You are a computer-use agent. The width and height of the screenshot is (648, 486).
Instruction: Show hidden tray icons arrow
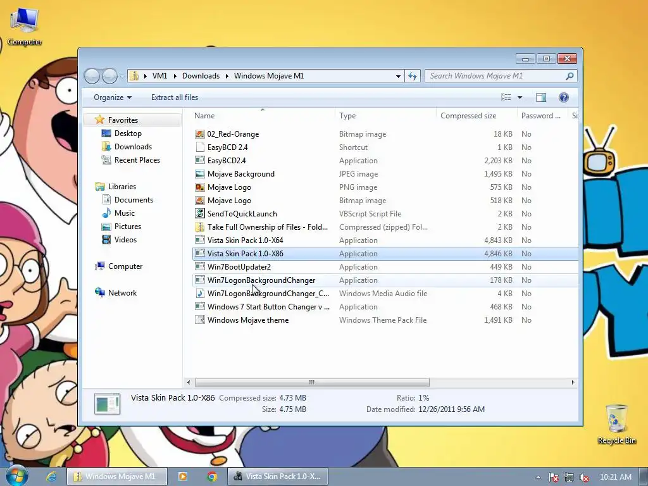point(538,477)
